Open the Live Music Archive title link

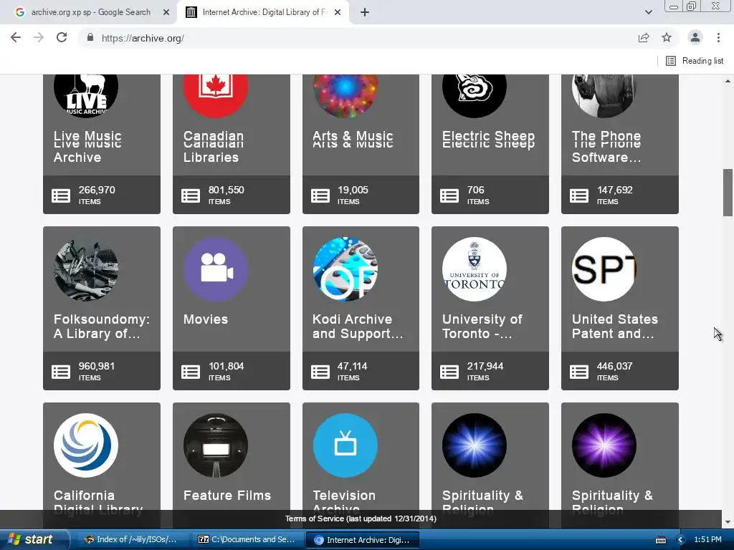pos(87,146)
